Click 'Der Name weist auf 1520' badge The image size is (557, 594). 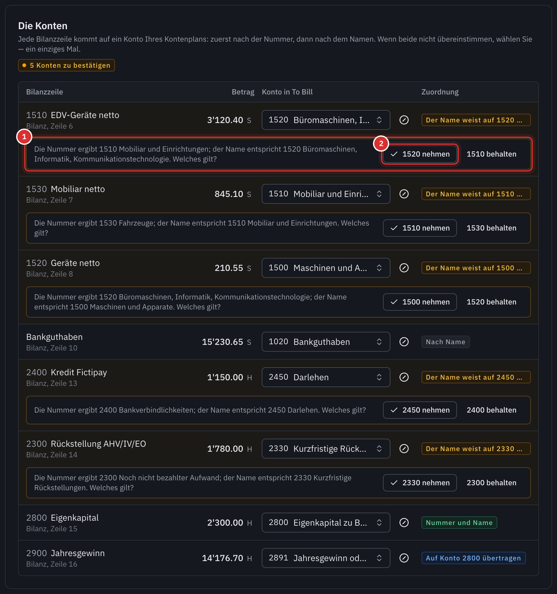tap(476, 120)
